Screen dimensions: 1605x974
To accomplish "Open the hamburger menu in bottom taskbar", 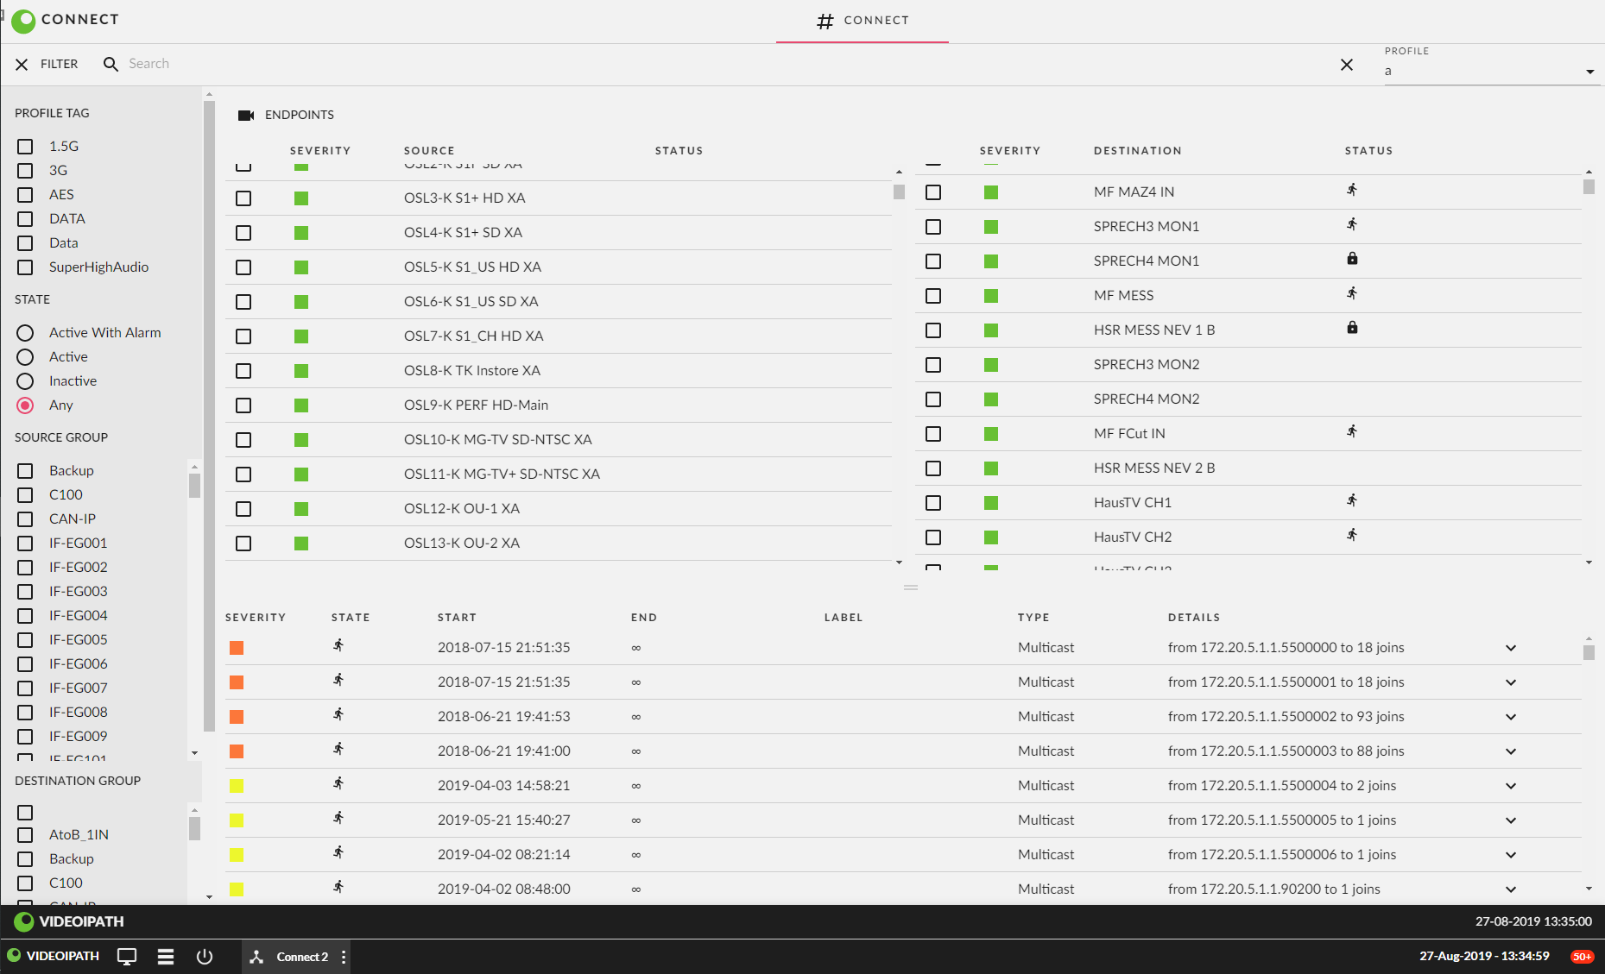I will click(166, 957).
